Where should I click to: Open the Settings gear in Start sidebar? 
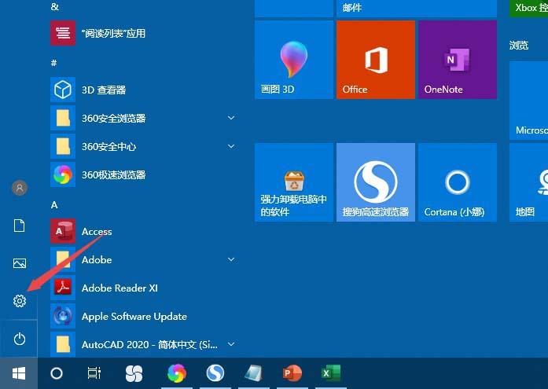[x=20, y=301]
